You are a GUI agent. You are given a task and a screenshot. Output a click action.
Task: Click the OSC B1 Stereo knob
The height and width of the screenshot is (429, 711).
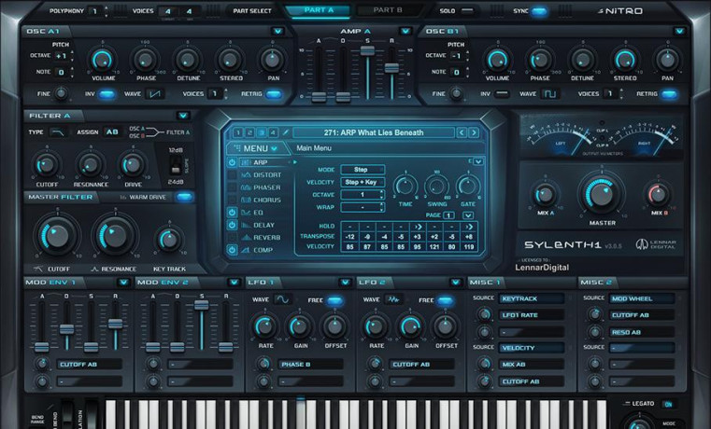625,60
